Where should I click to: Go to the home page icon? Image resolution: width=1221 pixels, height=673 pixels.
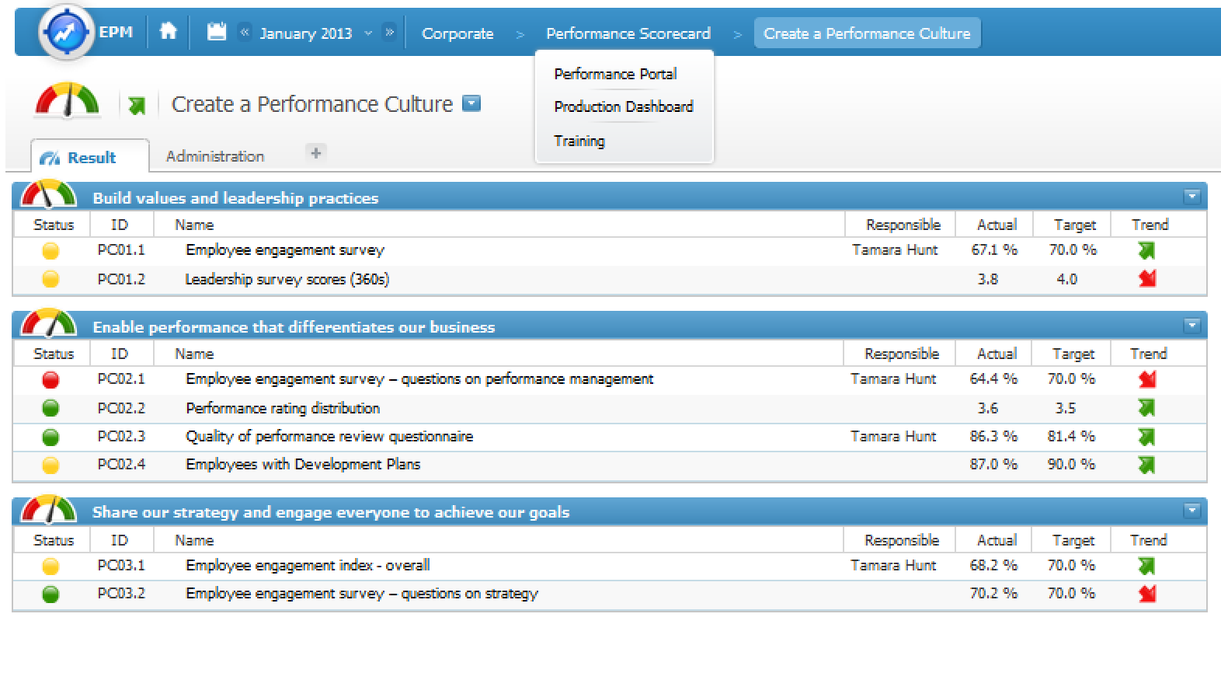(168, 31)
